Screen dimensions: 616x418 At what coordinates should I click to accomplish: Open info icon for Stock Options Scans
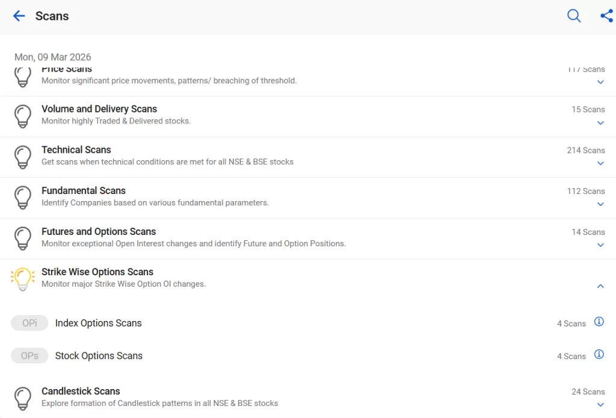(599, 354)
